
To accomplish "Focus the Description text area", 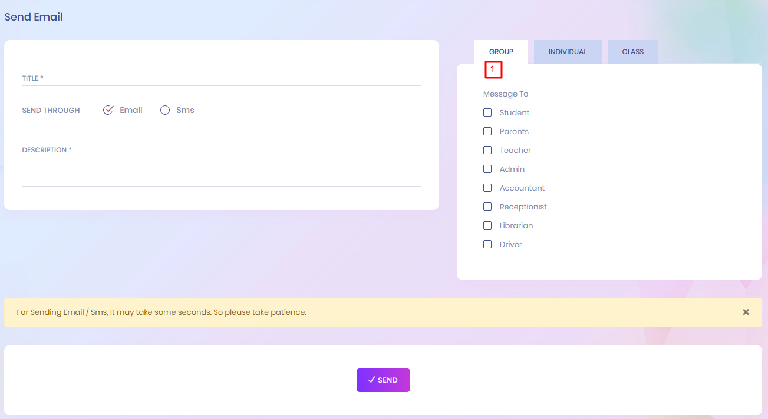I will click(221, 174).
